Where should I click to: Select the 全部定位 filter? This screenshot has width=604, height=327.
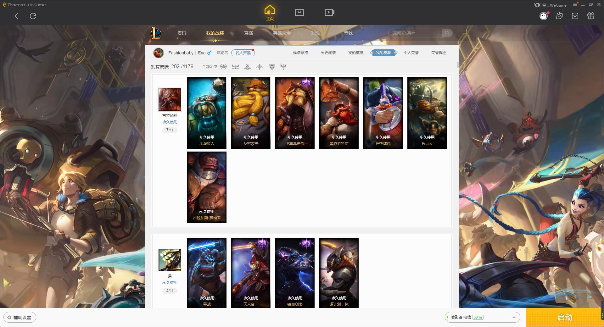click(210, 67)
